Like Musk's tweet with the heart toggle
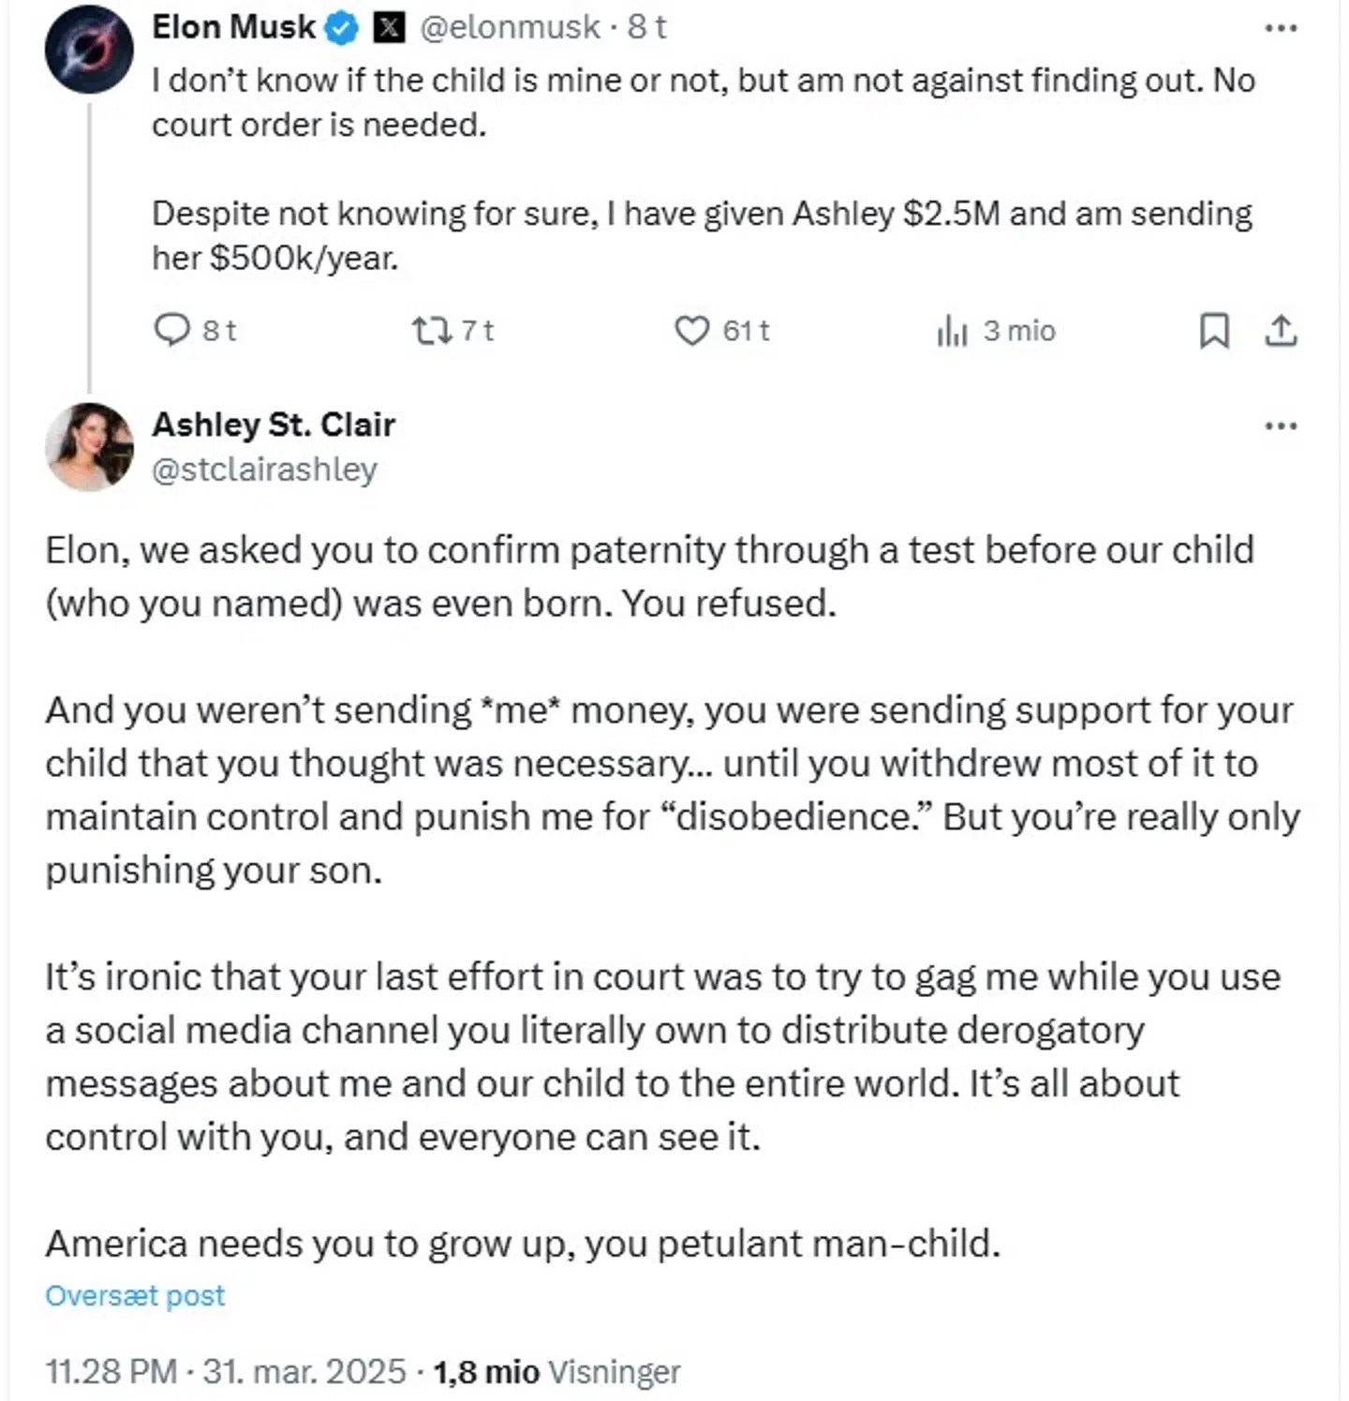Image resolution: width=1349 pixels, height=1401 pixels. tap(692, 331)
